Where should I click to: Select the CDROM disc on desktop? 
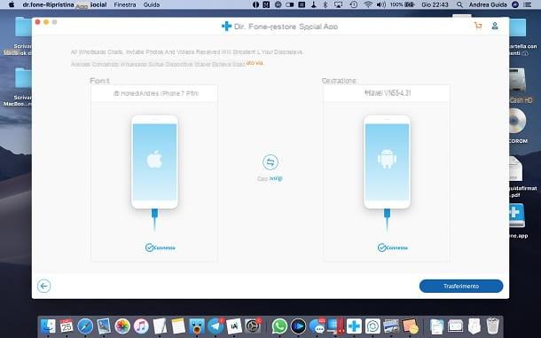click(x=518, y=122)
